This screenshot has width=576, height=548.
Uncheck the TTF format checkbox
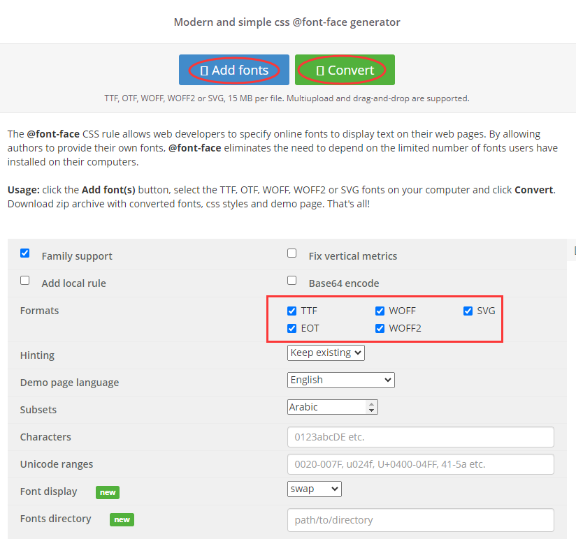(x=292, y=311)
